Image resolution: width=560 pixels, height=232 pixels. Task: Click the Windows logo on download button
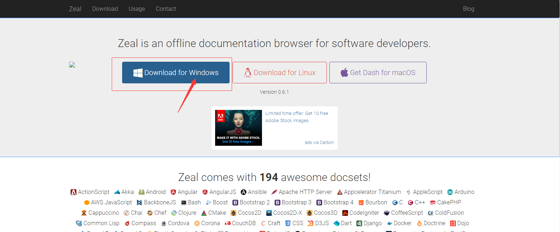point(138,73)
